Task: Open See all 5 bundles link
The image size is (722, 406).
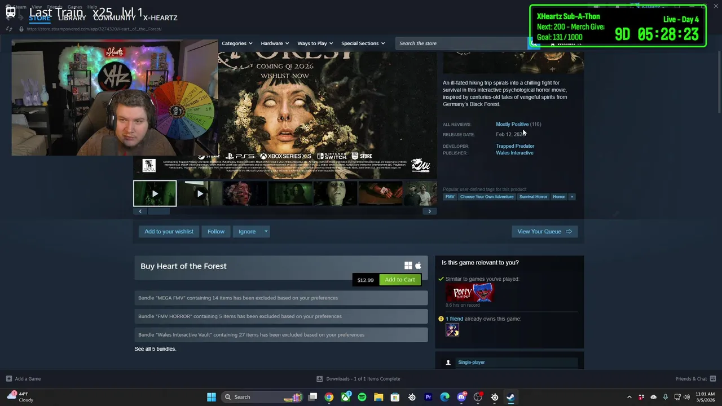Action: tap(155, 349)
